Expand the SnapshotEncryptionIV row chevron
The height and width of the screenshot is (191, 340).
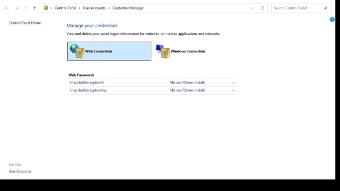pos(233,83)
